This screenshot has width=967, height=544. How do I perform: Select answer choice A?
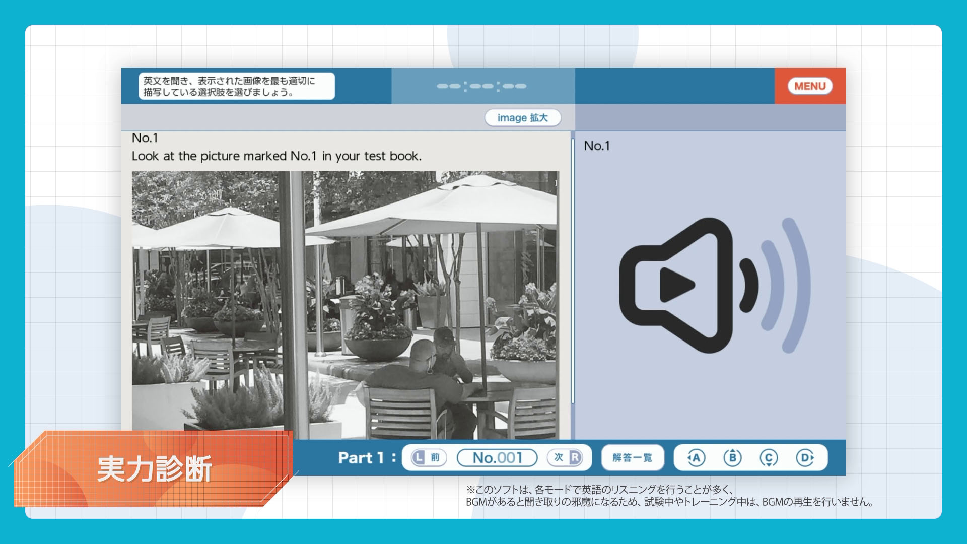(x=696, y=458)
